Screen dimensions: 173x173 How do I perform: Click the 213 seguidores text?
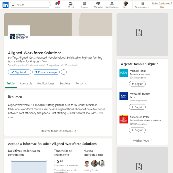click(52, 65)
